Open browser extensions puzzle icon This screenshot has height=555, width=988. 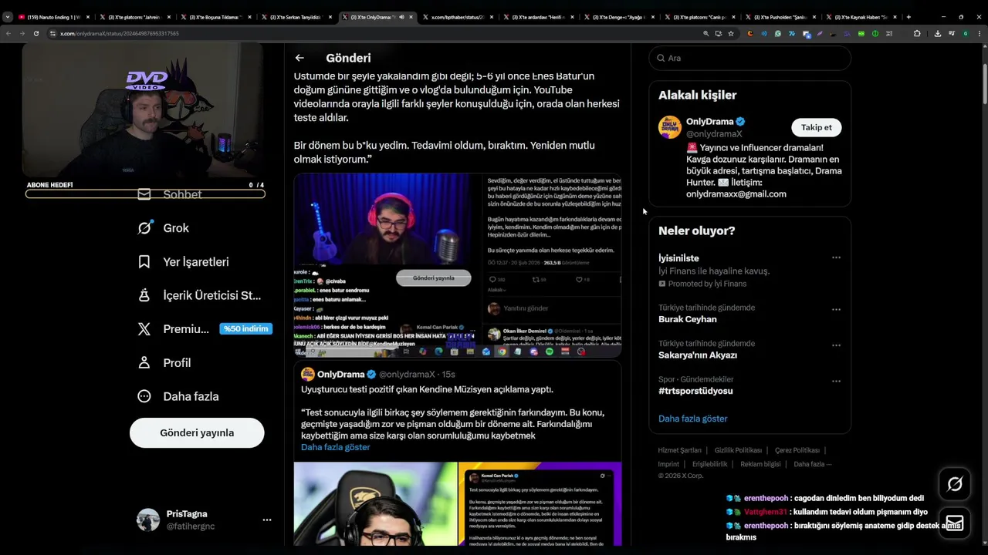pyautogui.click(x=917, y=34)
